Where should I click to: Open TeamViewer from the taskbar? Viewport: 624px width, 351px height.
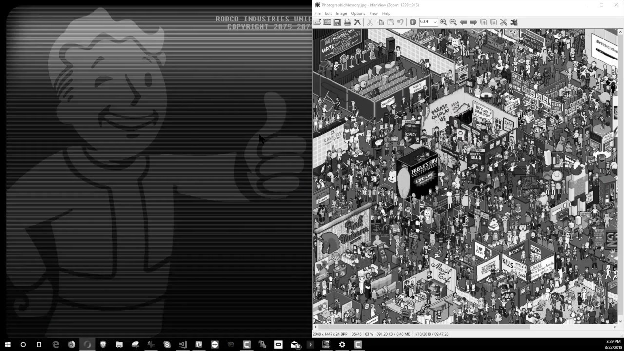point(215,344)
